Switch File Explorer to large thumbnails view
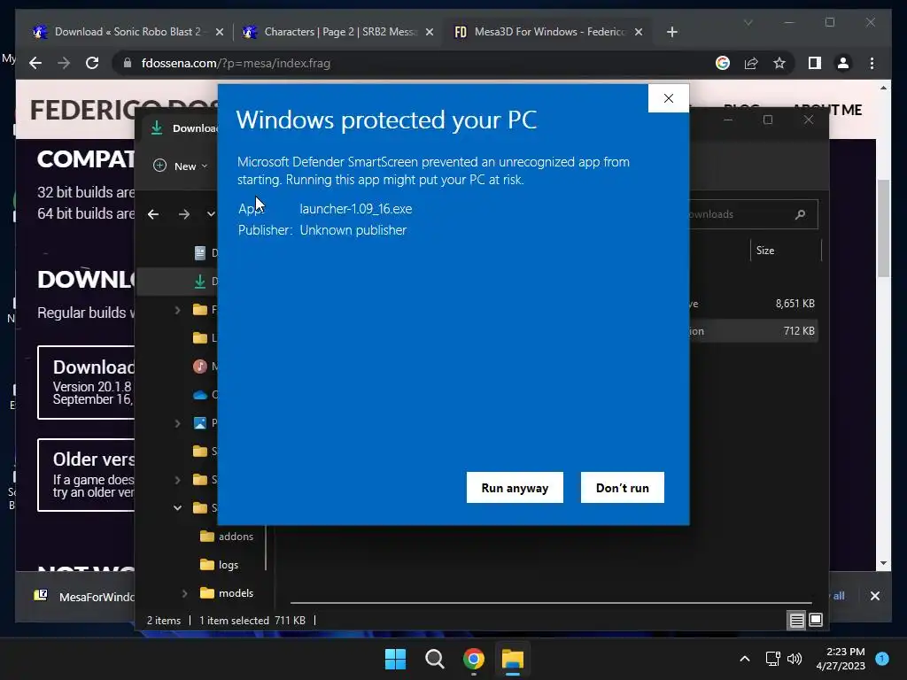907x680 pixels. [816, 621]
